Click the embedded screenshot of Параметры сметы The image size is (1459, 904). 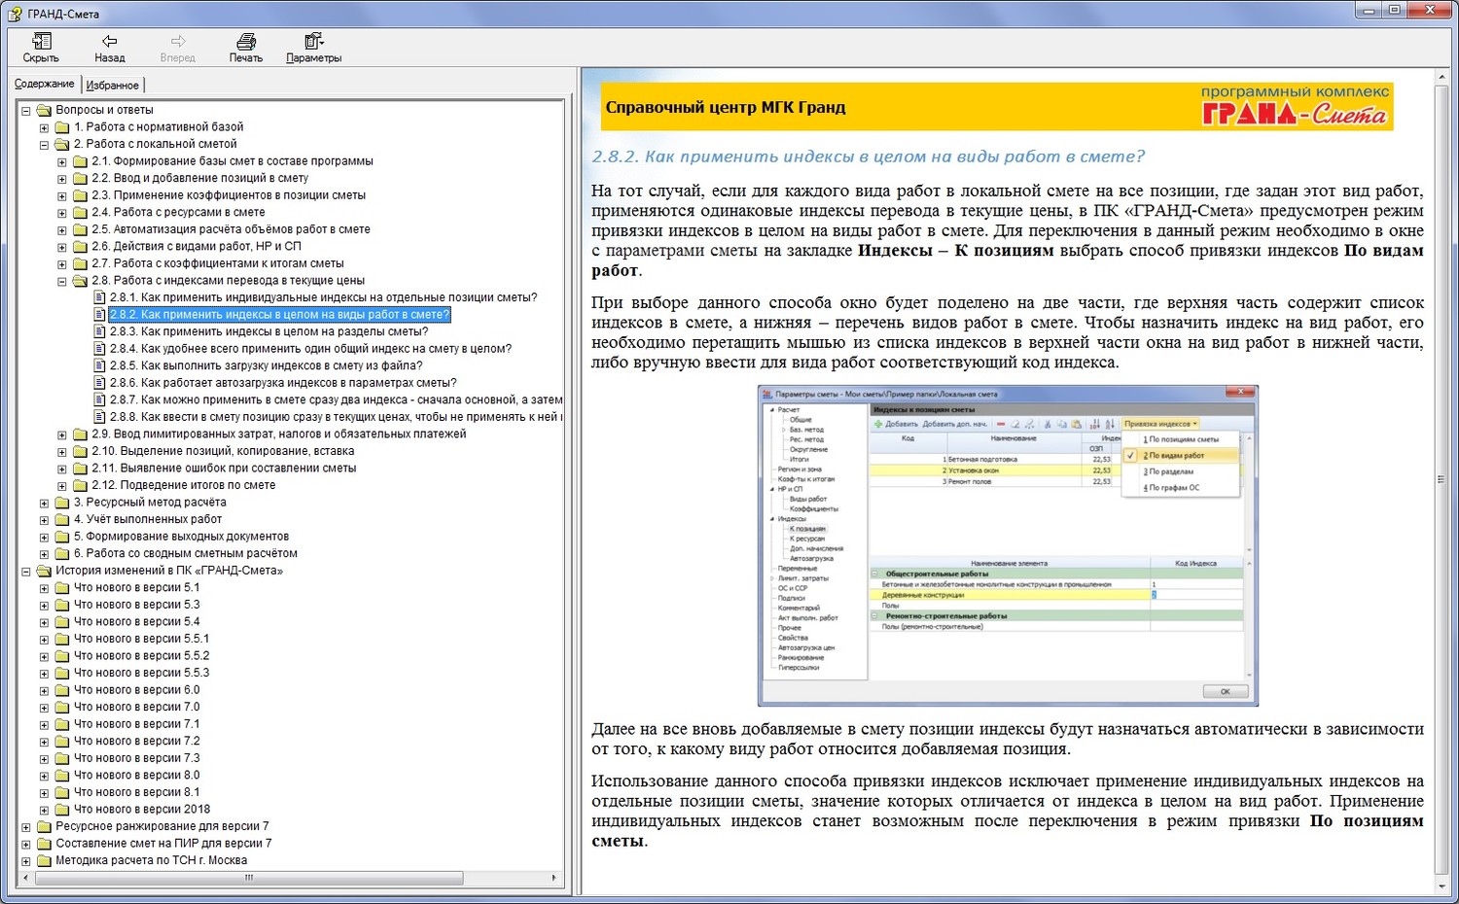1007,545
